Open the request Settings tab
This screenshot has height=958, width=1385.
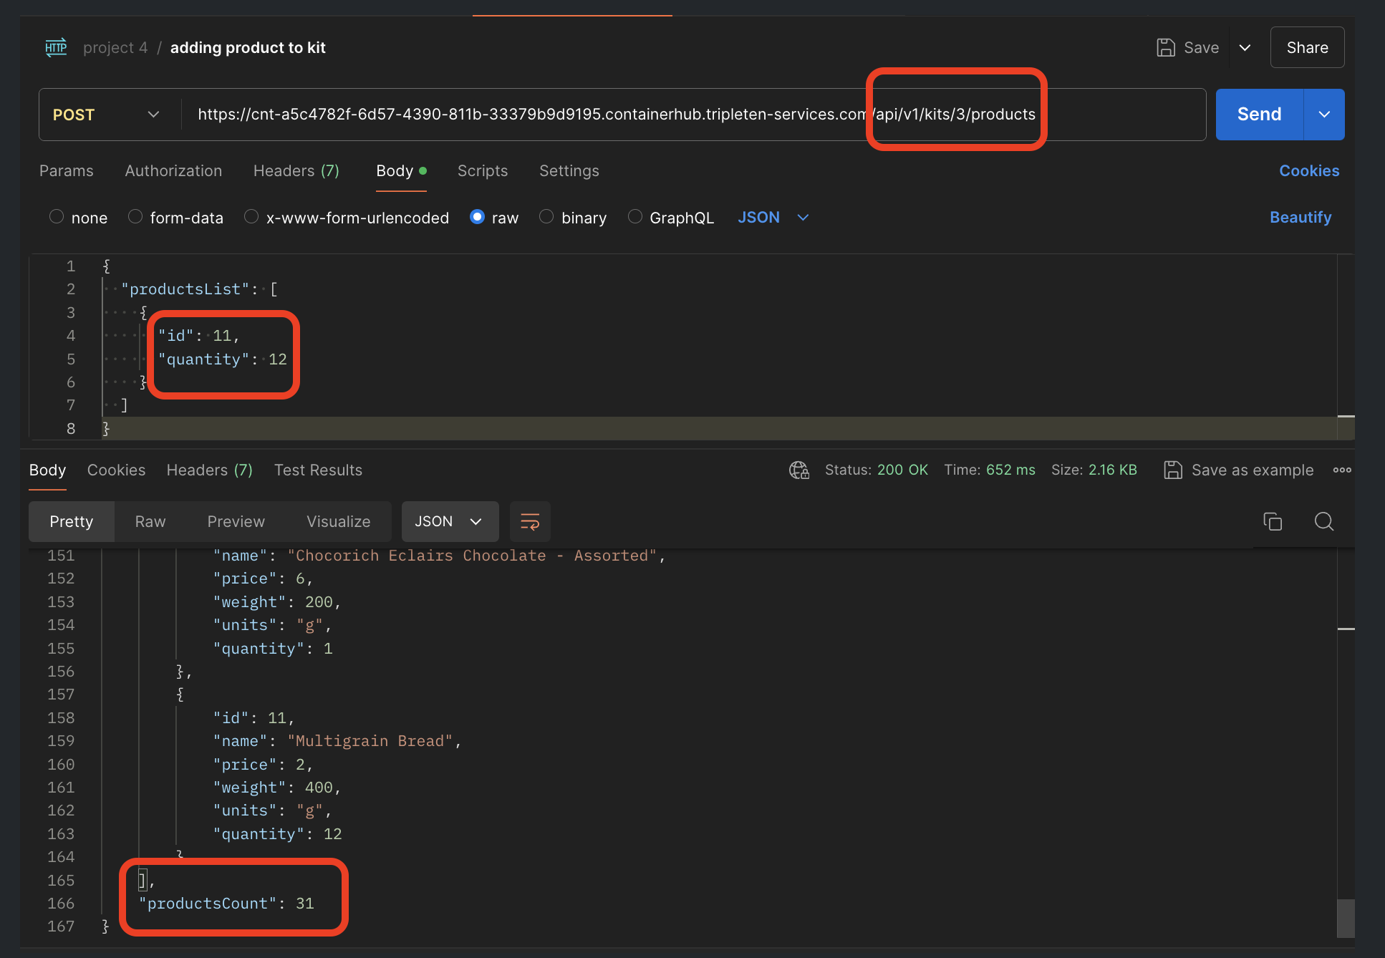[569, 170]
